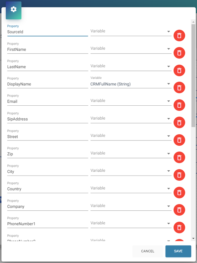Viewport: 197px width, 263px height.
Task: Click the settings gear icon
Action: coord(14,9)
